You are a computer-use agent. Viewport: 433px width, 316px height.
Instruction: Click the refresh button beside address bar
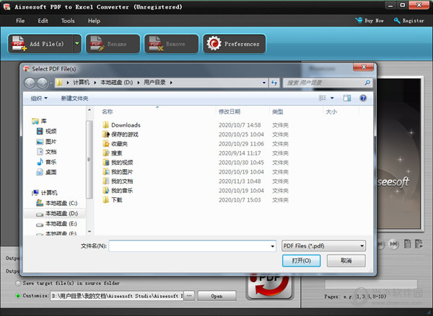click(274, 83)
